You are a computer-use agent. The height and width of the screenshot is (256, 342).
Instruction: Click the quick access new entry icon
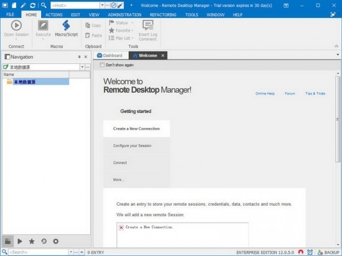[x=14, y=5]
